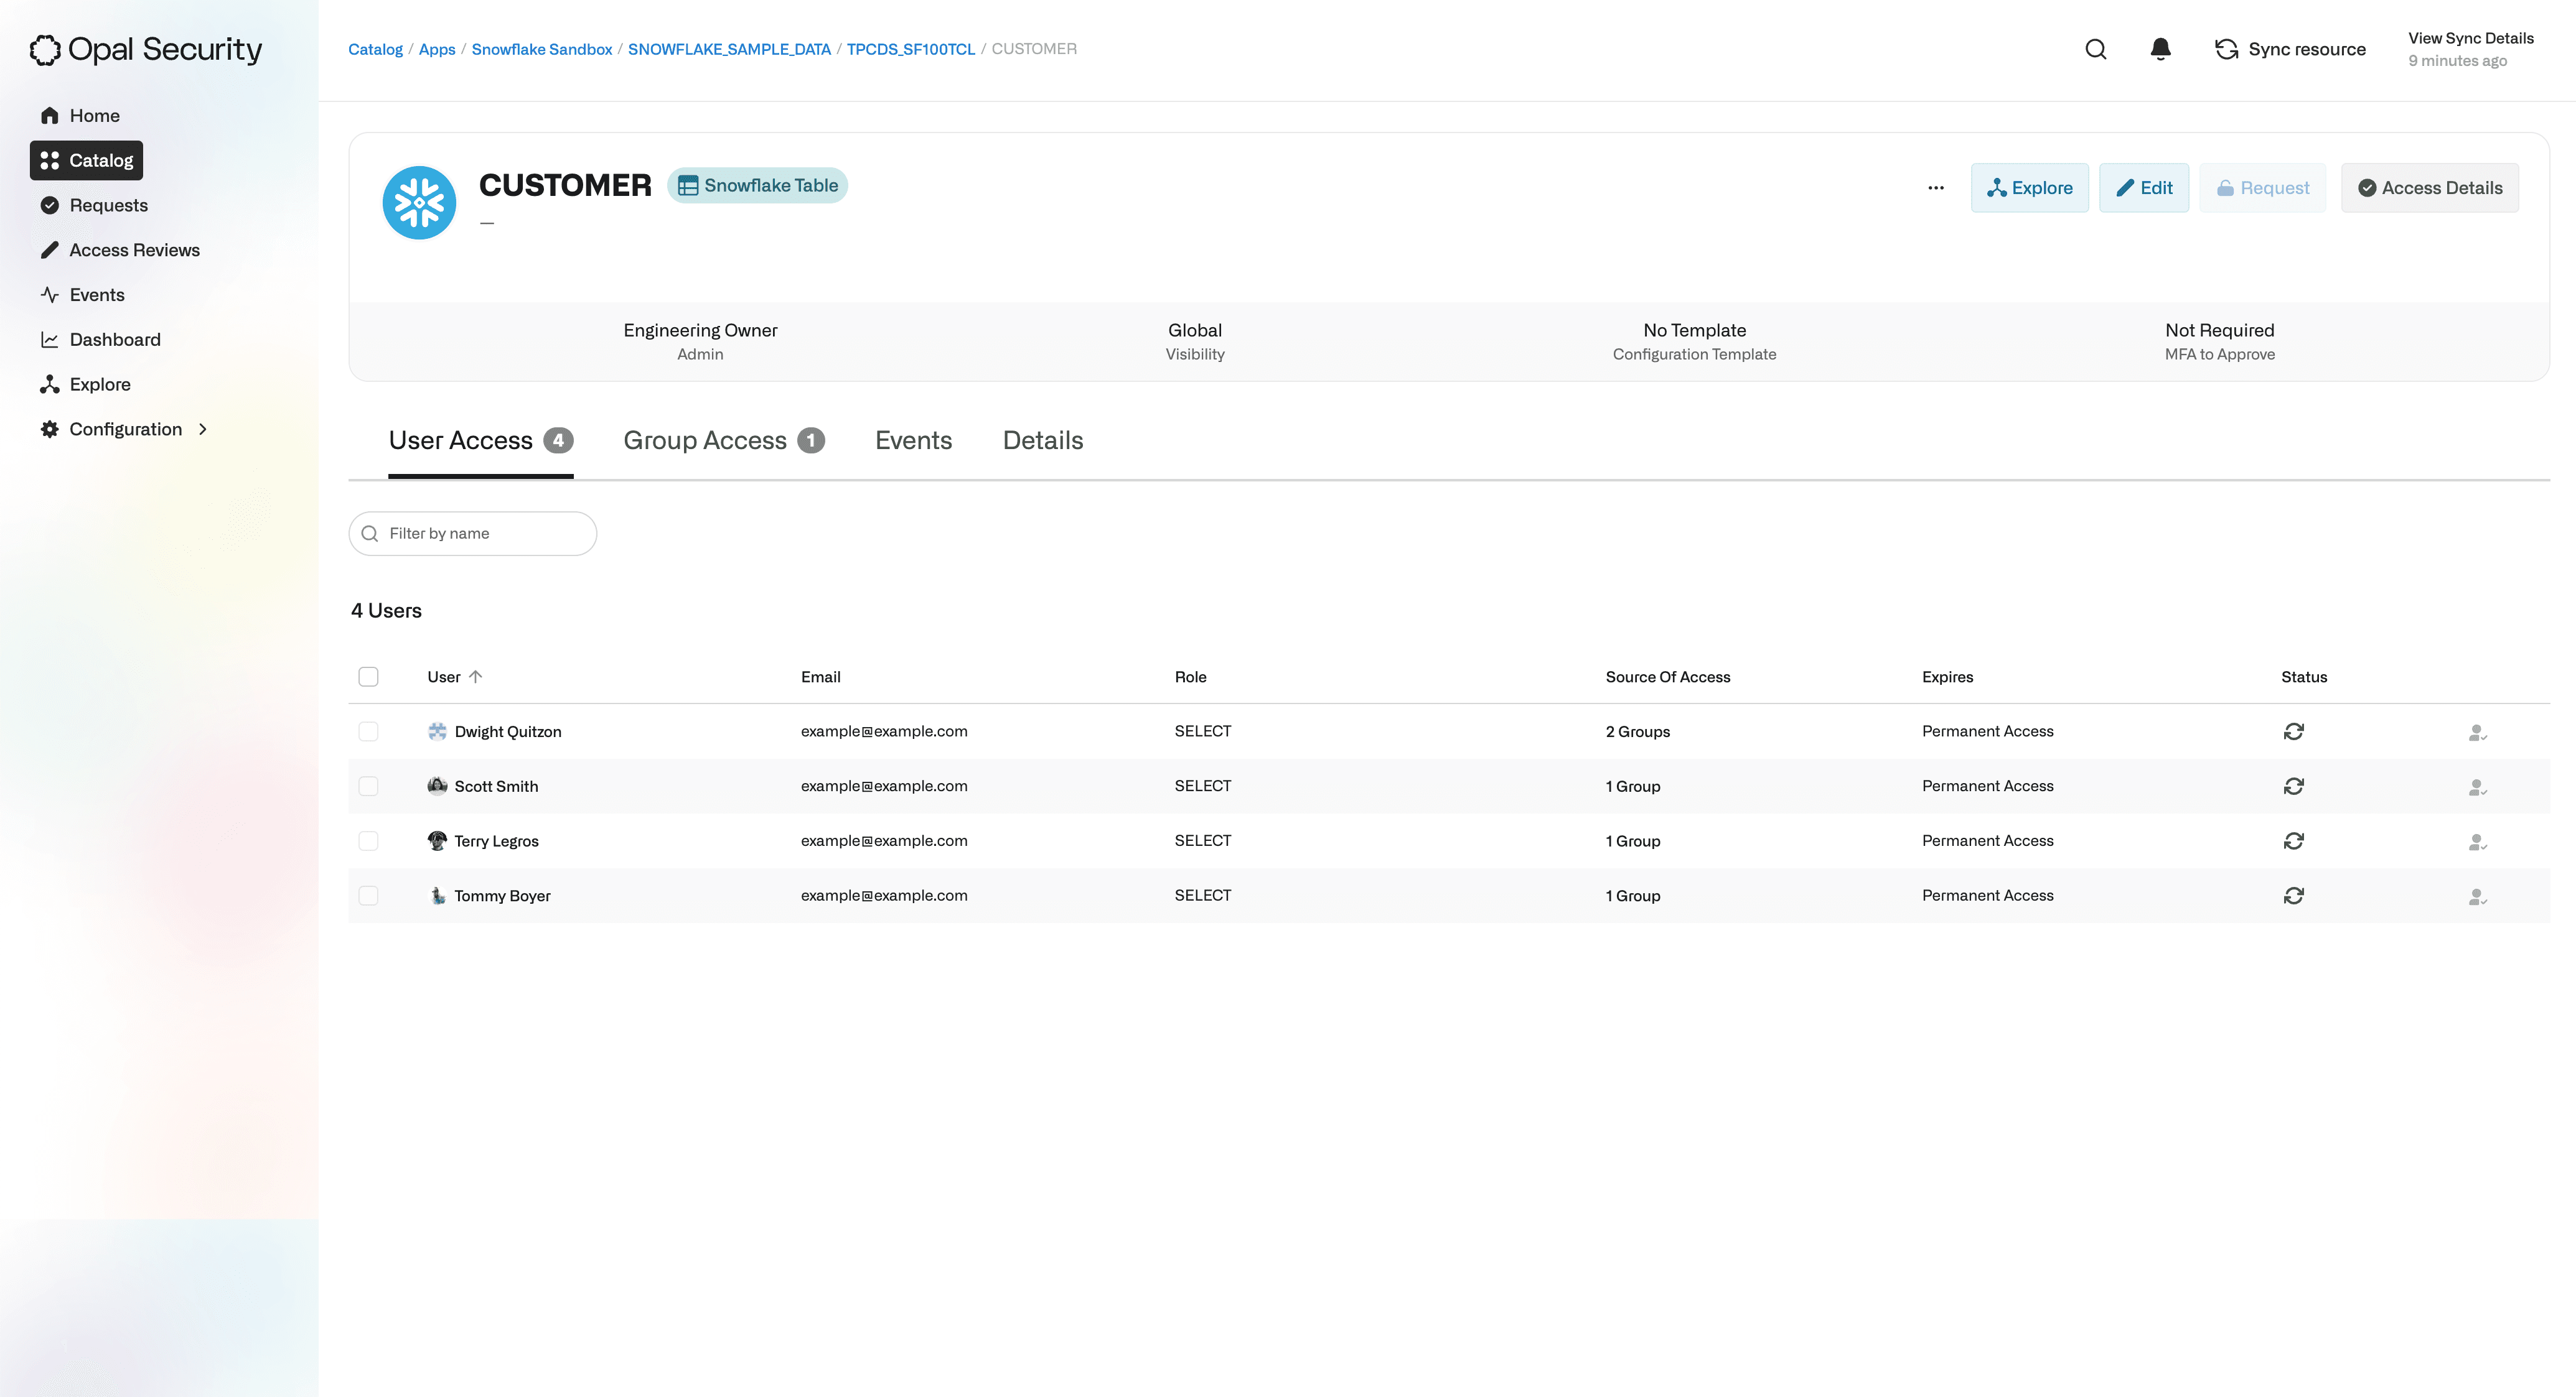Click the user action icon in Terry Legros row

(x=2477, y=842)
